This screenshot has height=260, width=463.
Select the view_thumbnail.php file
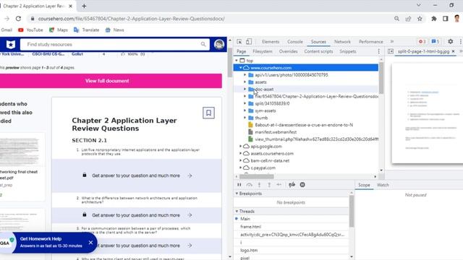313,139
